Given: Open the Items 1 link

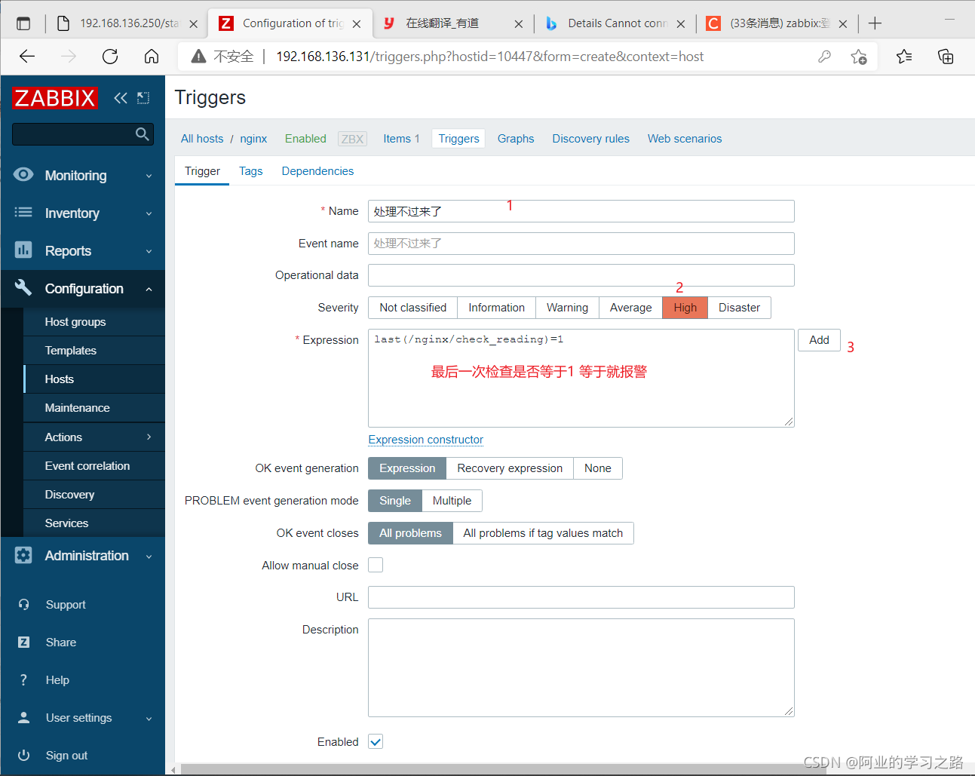Looking at the screenshot, I should [x=401, y=139].
